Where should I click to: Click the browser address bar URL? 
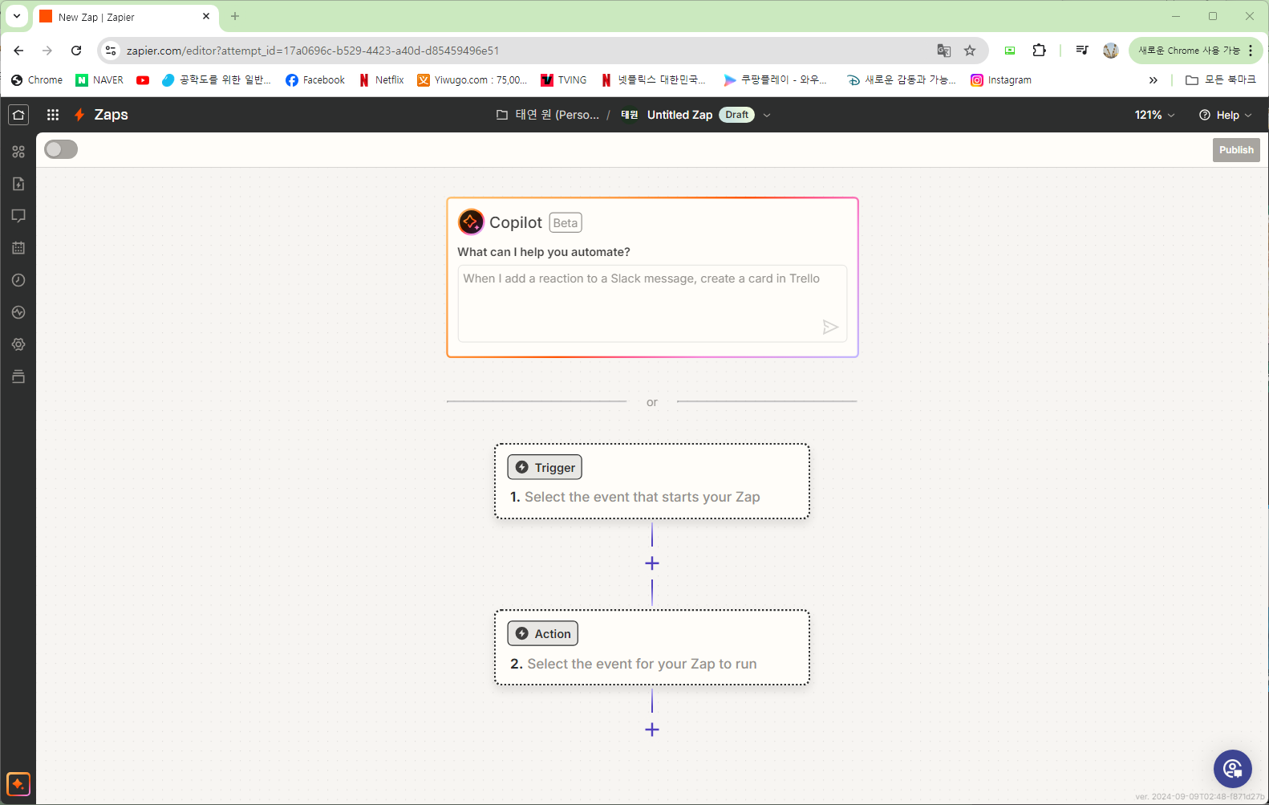(313, 51)
